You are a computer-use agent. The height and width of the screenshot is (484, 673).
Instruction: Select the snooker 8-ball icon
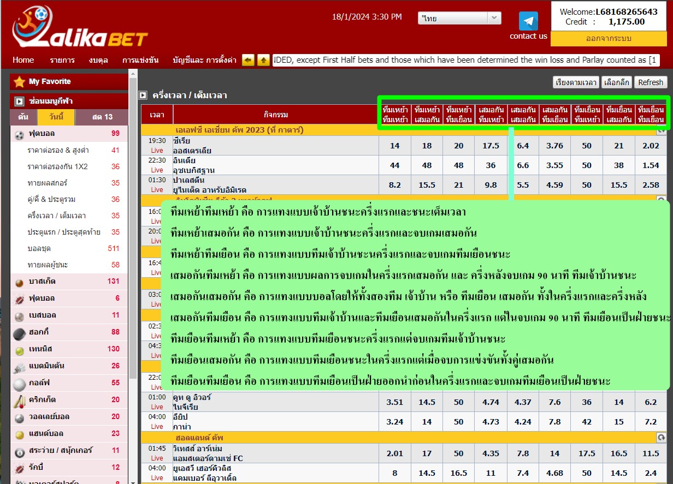click(x=20, y=451)
